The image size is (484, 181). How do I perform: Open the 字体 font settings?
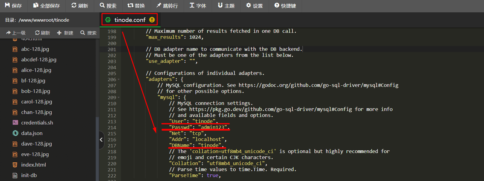(x=198, y=6)
